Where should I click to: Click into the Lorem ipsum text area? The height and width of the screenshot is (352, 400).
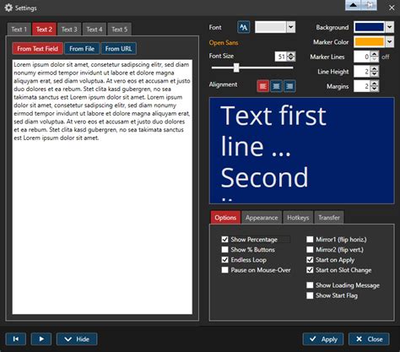point(102,187)
